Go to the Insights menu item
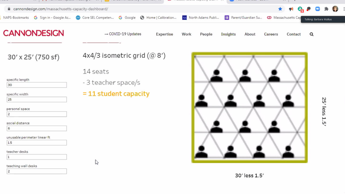Image resolution: width=345 pixels, height=194 pixels. pyautogui.click(x=228, y=34)
